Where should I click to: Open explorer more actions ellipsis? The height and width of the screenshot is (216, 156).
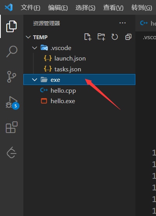point(123,23)
